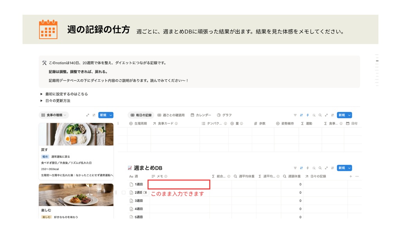This screenshot has height=225, width=401.
Task: Click the info icon beside 量 column
Action: 241,123
